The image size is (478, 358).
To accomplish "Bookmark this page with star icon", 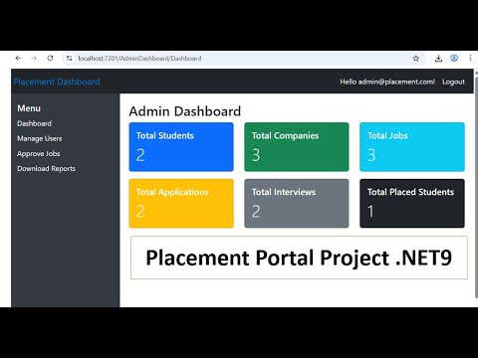I will point(416,59).
